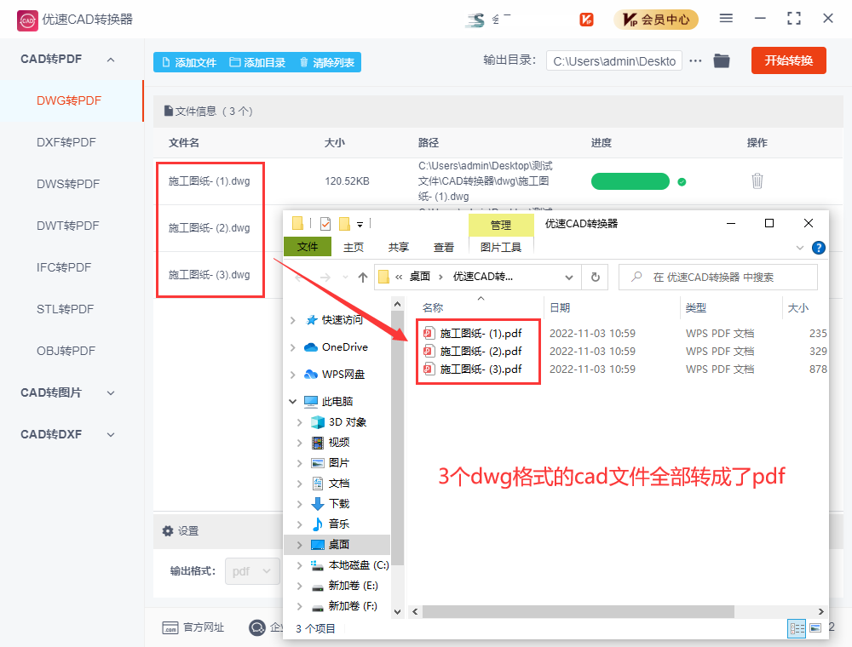Click the output directory path field
The height and width of the screenshot is (647, 852).
tap(614, 60)
